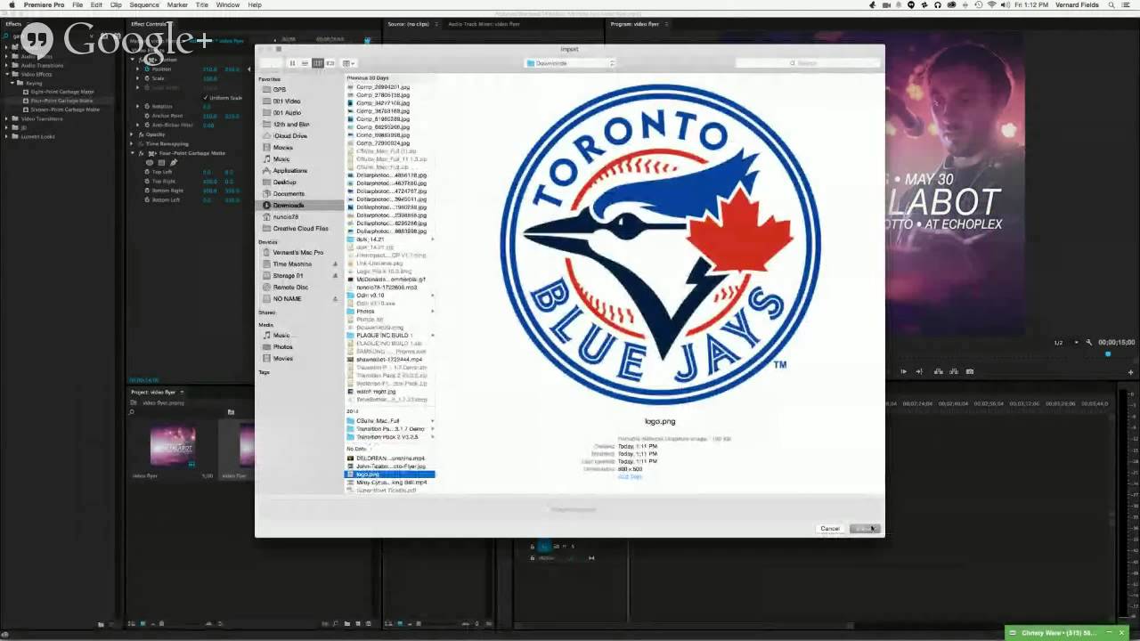
Task: Toggle Rotation stopwatch animation
Action: click(148, 106)
